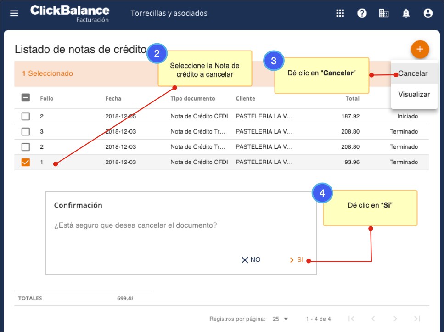Toggle the select-all header checkbox

(x=26, y=98)
